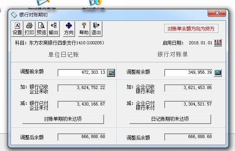Screen dimensions: 235x151
Task: Click the 银行对账期初 title bar icon
Action: (14, 15)
